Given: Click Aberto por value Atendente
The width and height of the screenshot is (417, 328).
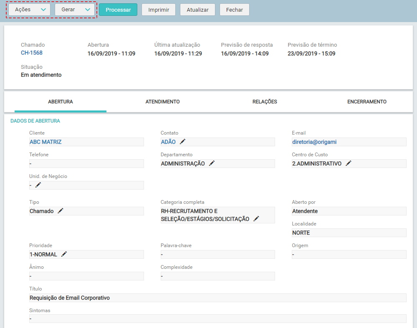Looking at the screenshot, I should point(305,211).
